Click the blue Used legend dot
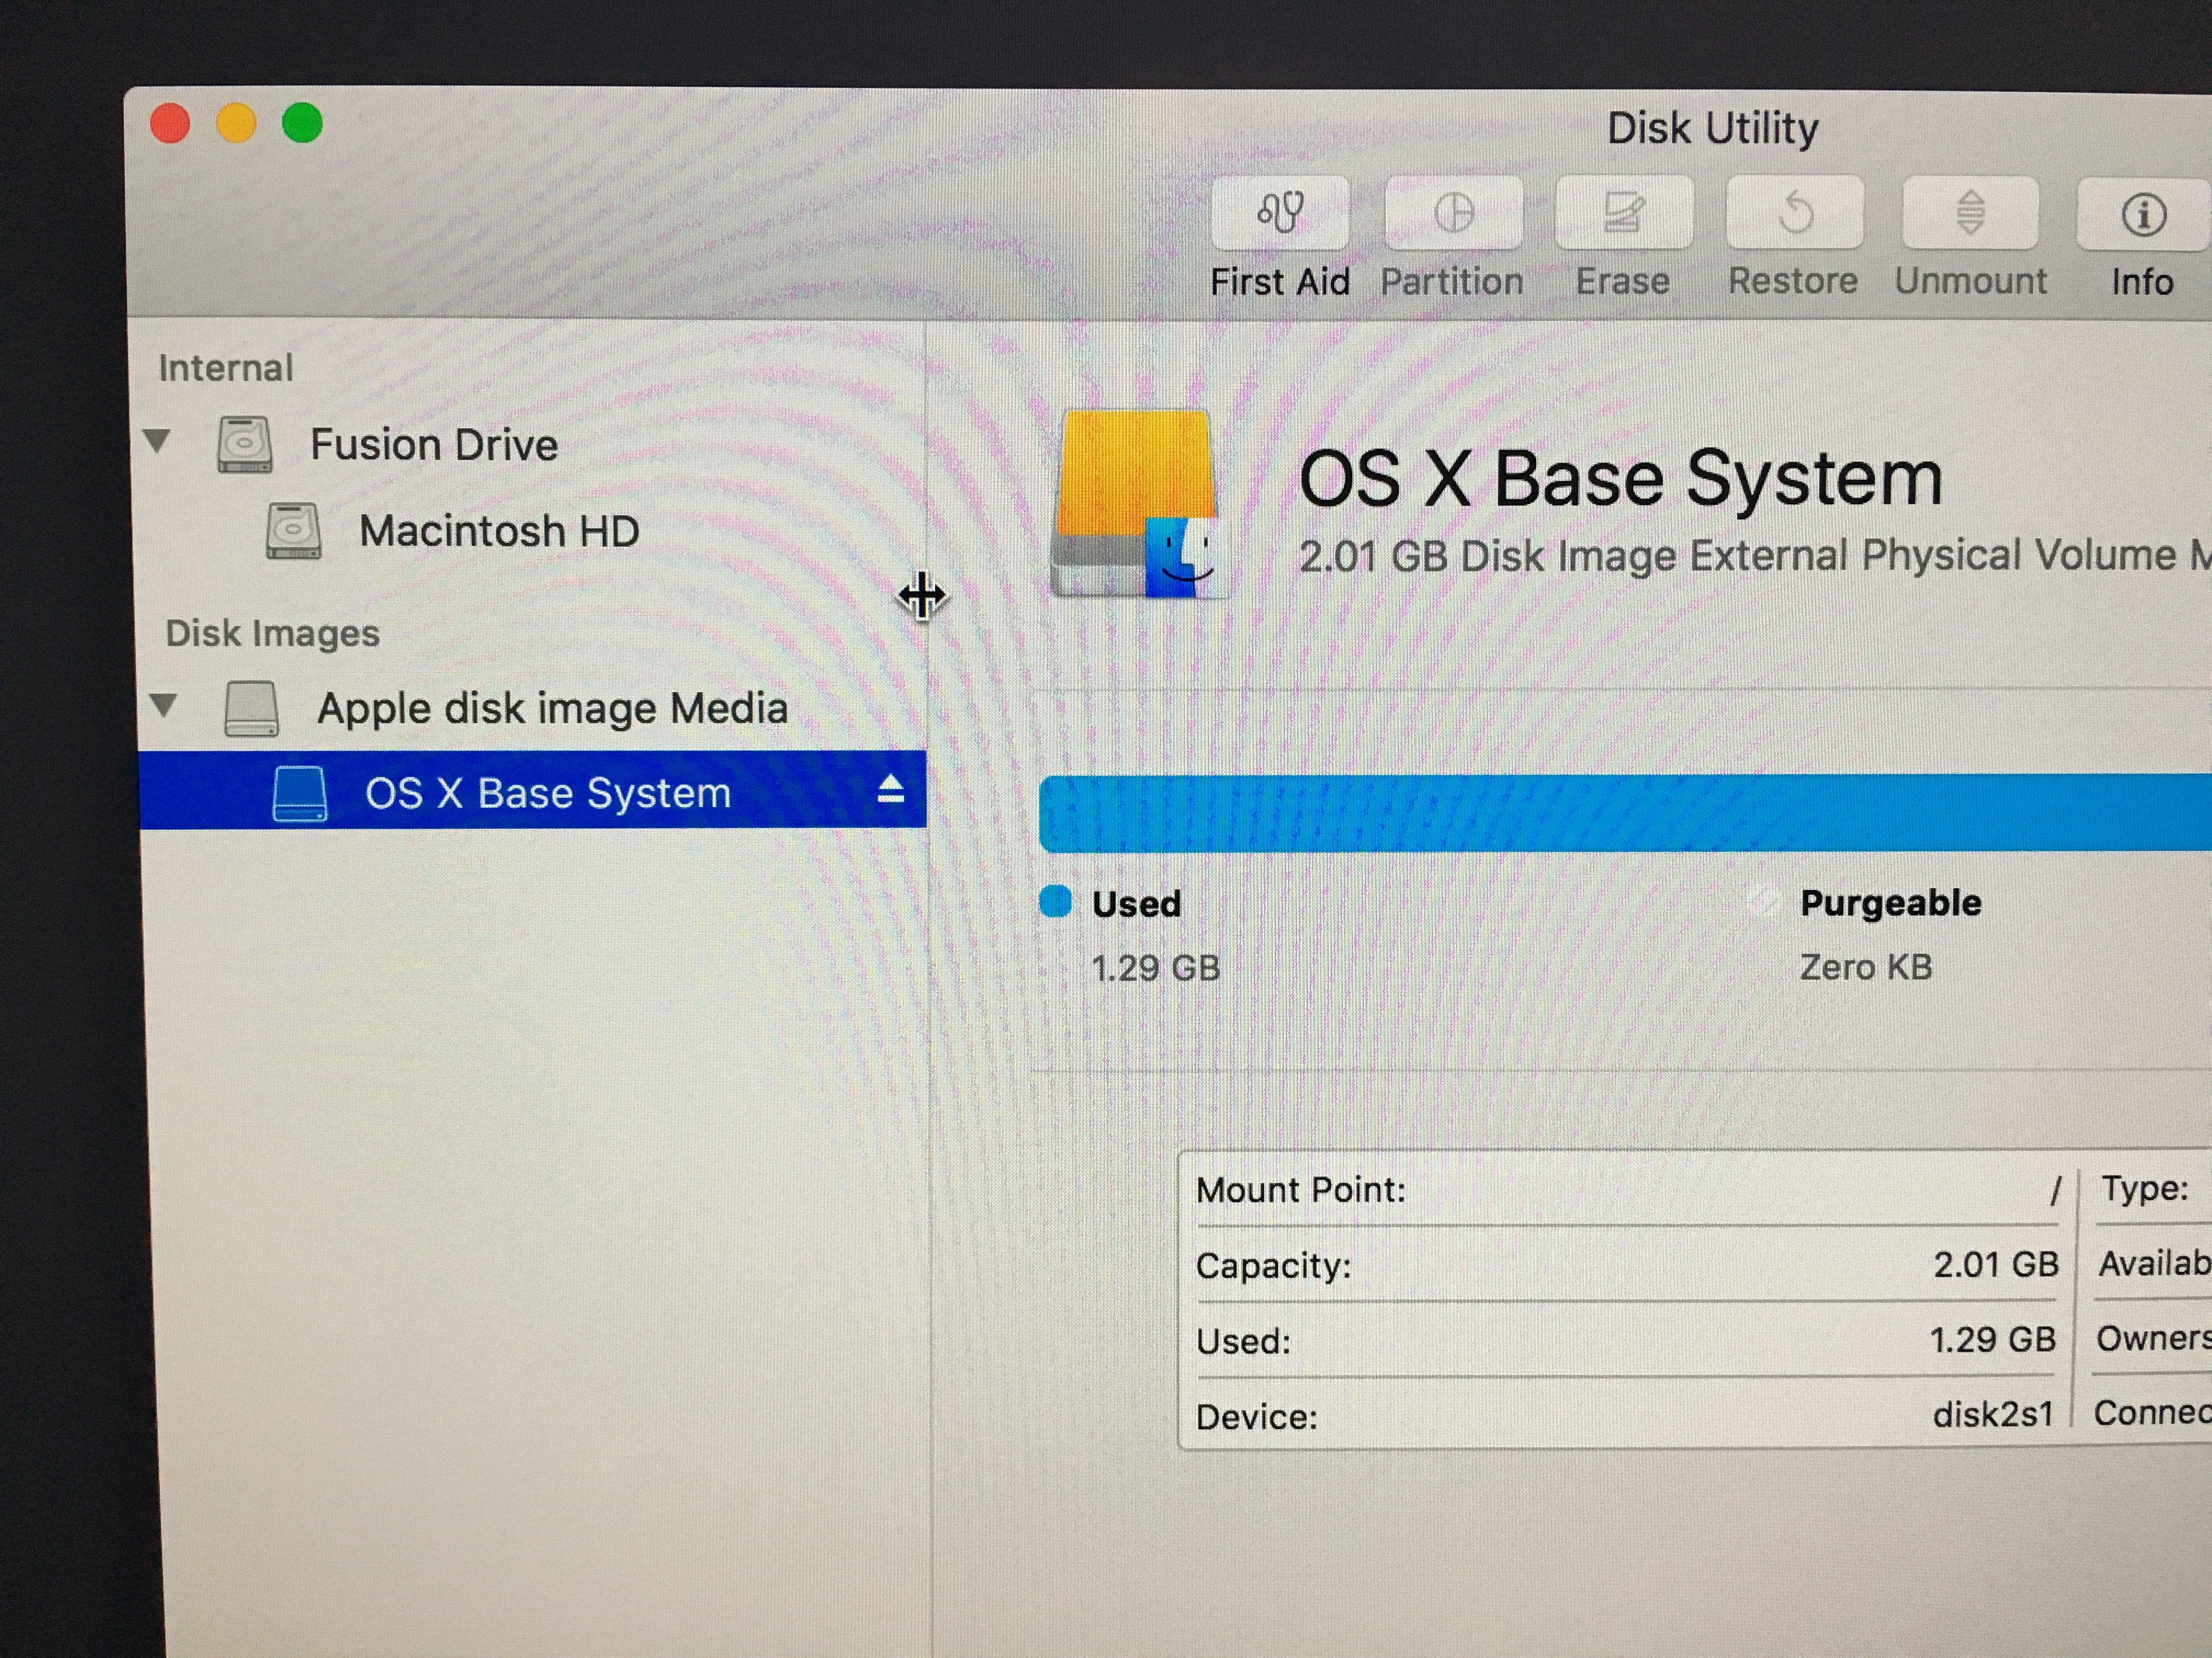The image size is (2212, 1658). click(x=1055, y=901)
